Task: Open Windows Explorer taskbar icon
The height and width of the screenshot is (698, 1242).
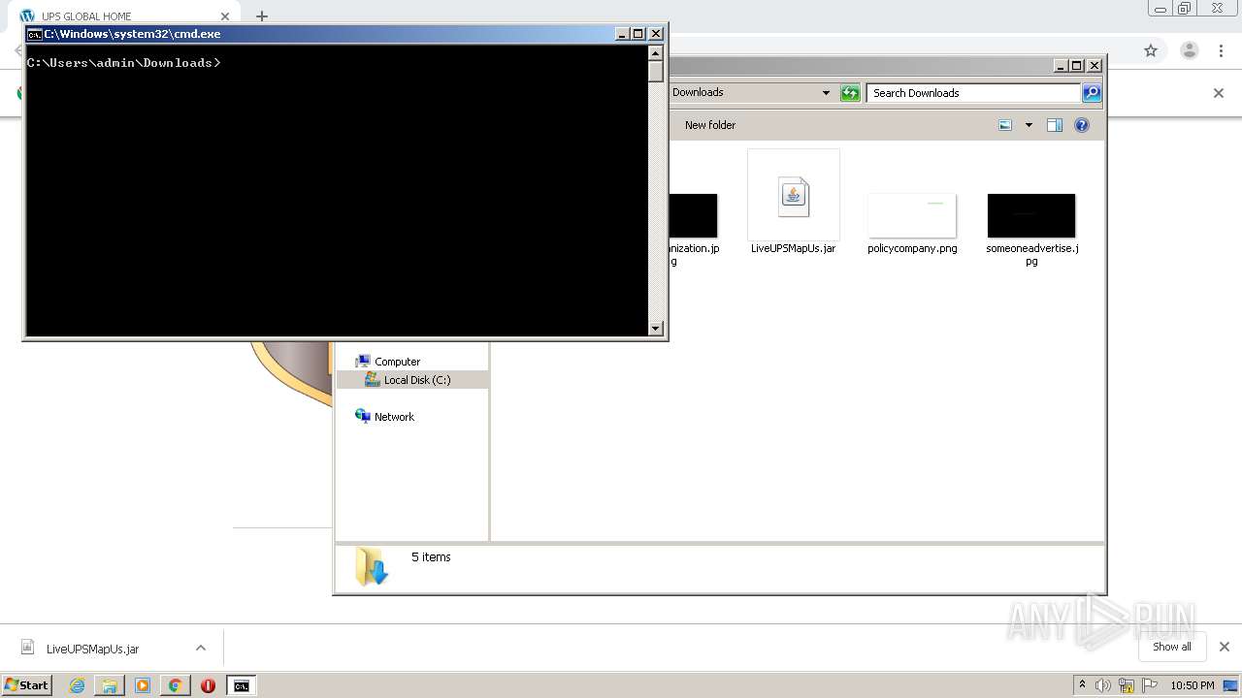Action: coord(110,685)
